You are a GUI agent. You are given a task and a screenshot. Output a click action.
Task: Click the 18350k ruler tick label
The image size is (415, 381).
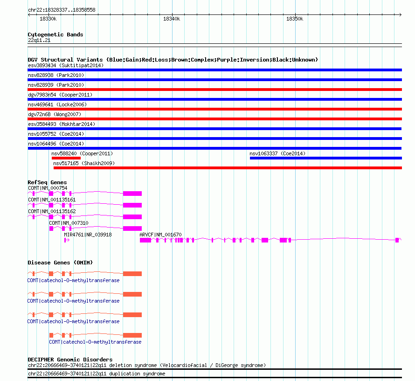[x=295, y=19]
